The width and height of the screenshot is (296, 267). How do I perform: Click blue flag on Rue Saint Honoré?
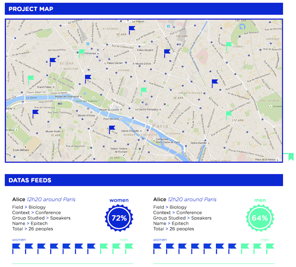pos(88,79)
